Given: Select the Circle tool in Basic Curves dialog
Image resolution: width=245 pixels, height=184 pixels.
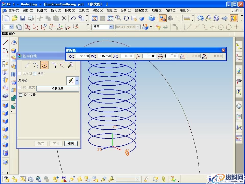Looking at the screenshot, I should point(44,65).
